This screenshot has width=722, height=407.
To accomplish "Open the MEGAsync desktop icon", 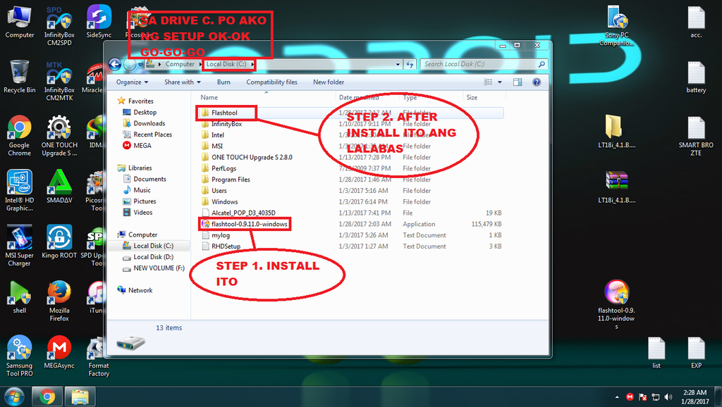I will click(59, 349).
